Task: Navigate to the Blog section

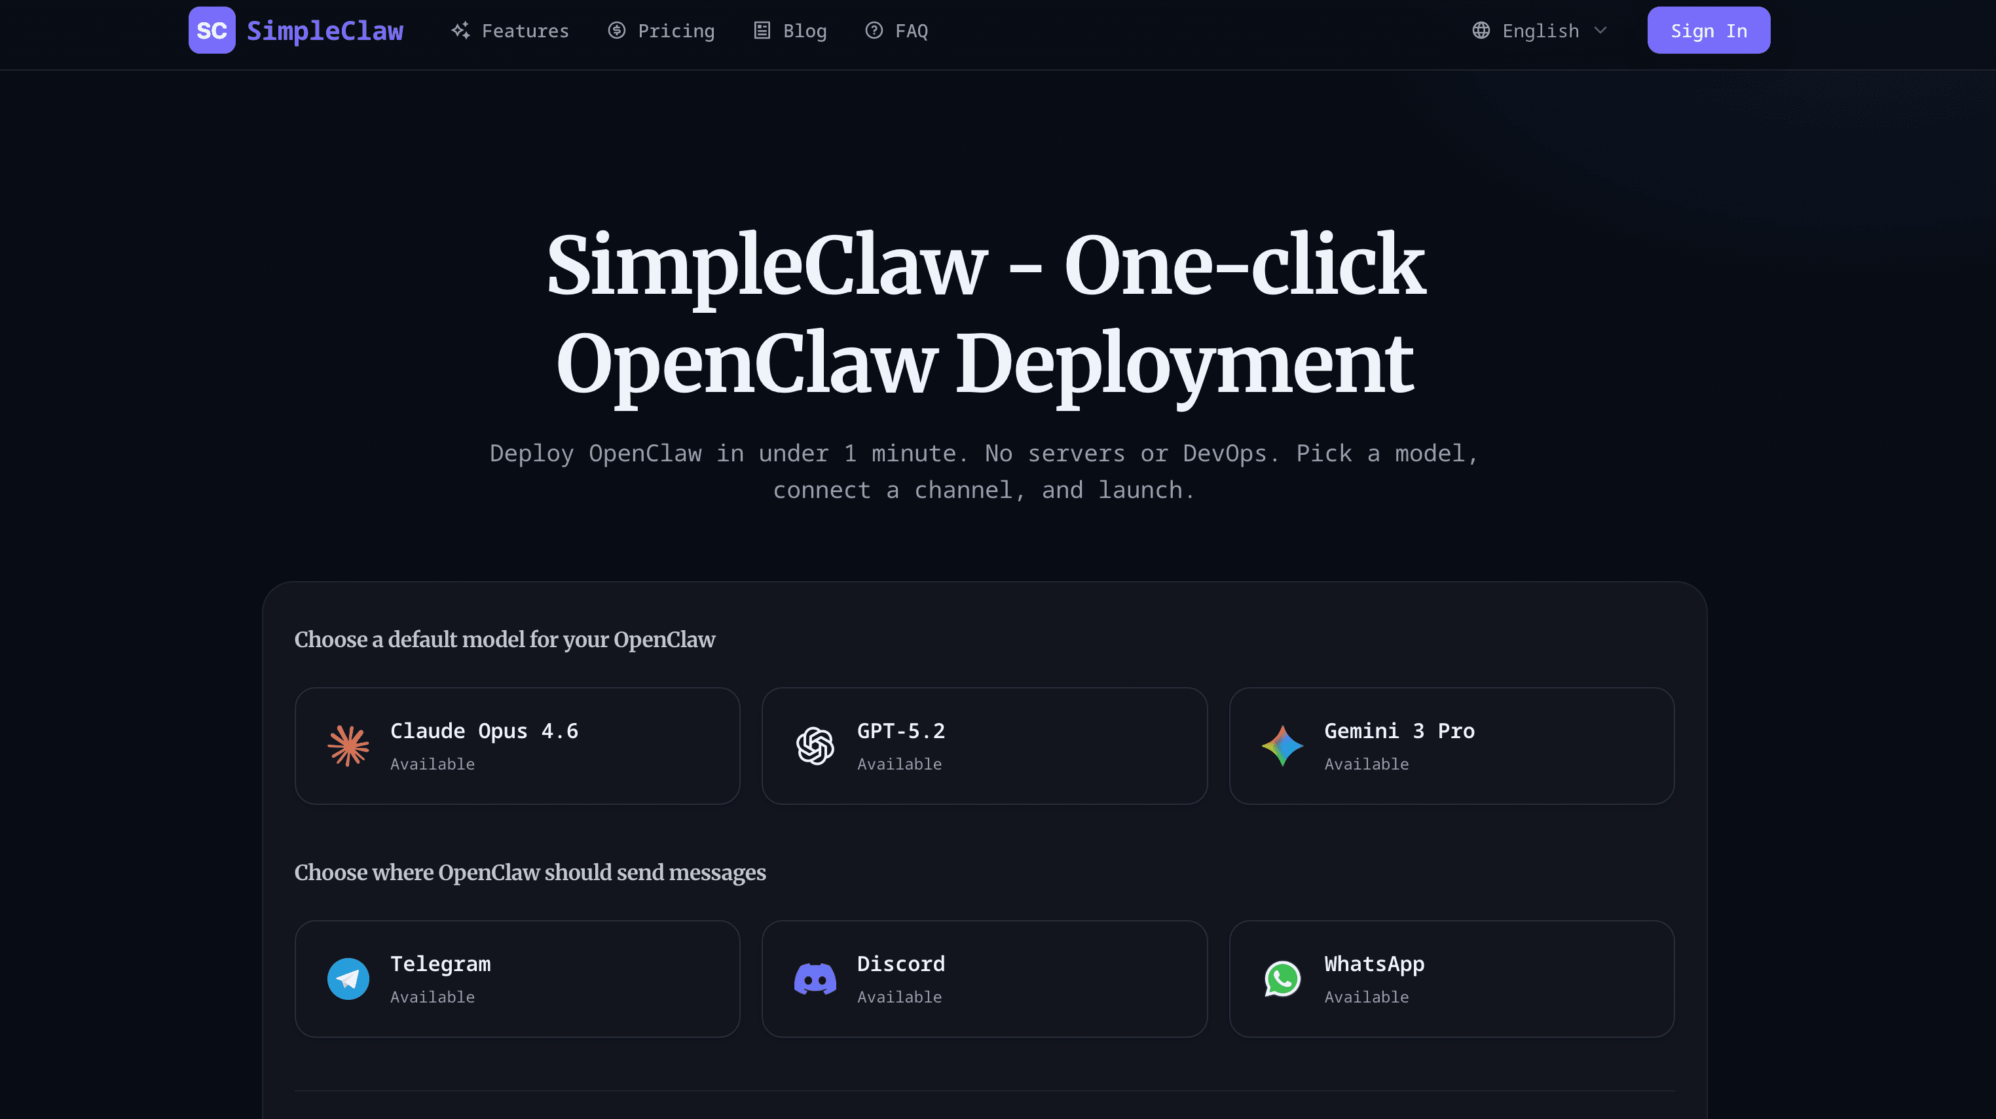Action: 805,30
